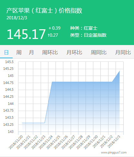Click the 类型：日定基指数 label
The height and width of the screenshot is (157, 134).
tap(88, 35)
